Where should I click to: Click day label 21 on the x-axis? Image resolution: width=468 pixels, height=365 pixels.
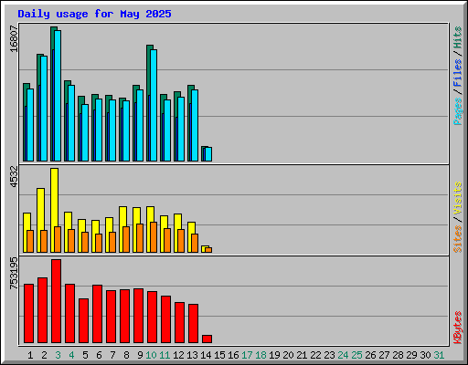pyautogui.click(x=302, y=355)
